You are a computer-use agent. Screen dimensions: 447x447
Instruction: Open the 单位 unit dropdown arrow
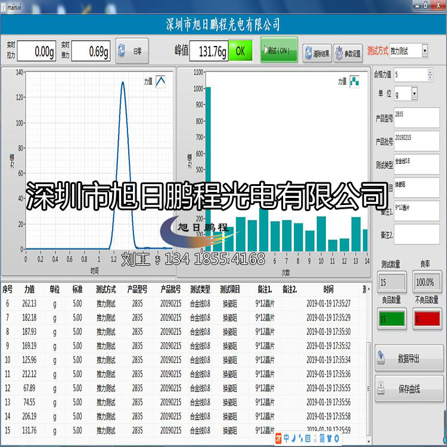click(x=414, y=93)
